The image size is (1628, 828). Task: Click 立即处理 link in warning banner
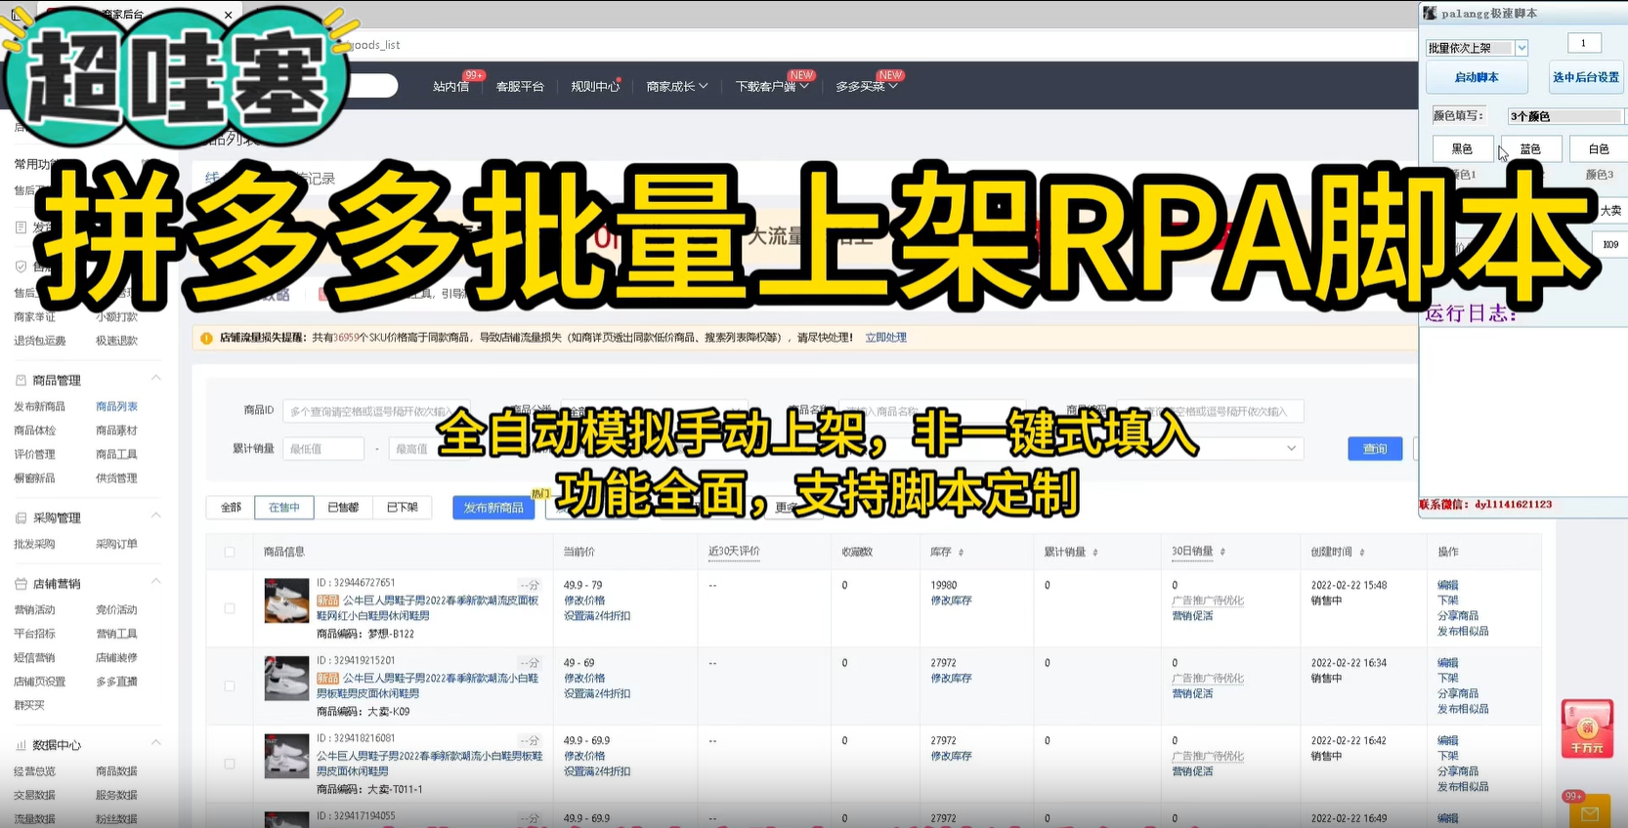[885, 338]
